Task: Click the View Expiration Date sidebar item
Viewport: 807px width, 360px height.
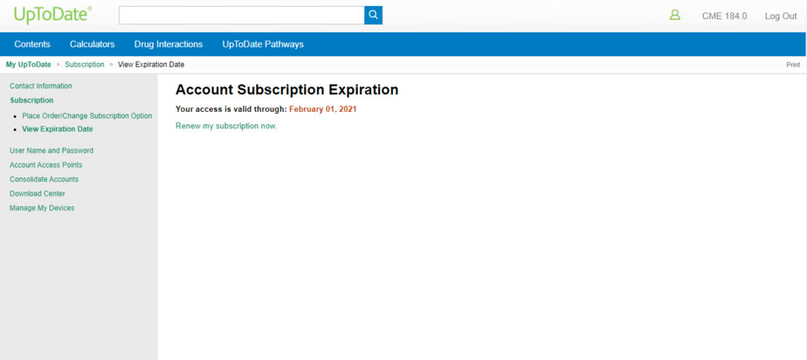Action: coord(57,129)
